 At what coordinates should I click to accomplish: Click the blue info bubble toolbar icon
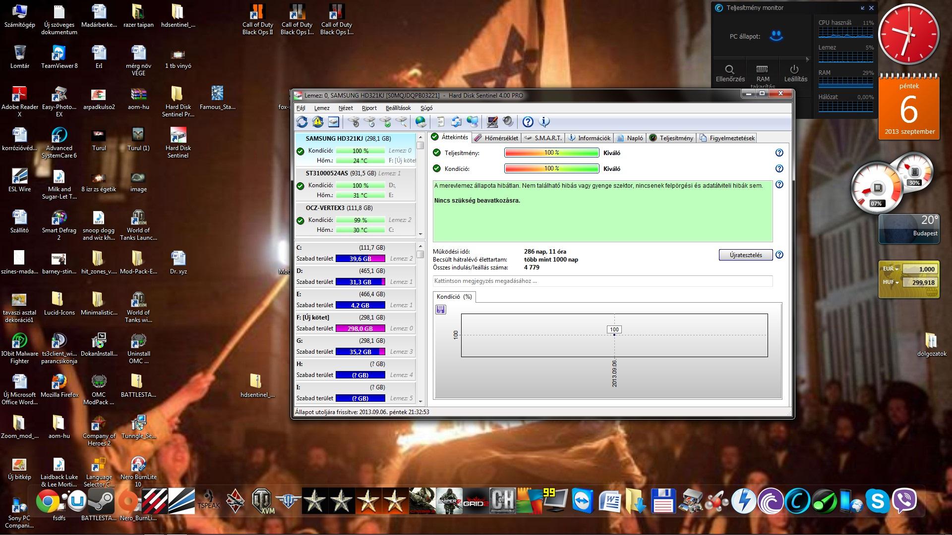click(544, 122)
